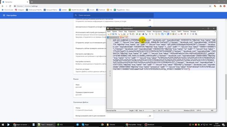Open the Макросы menu in Notepad++
Image resolution: width=227 pixels, height=127 pixels.
pos(166,31)
